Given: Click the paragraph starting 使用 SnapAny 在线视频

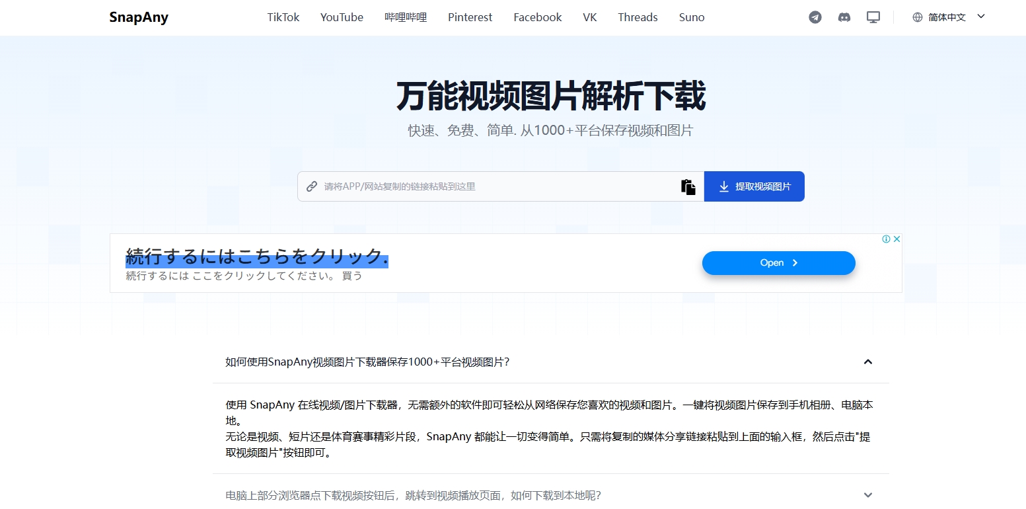Looking at the screenshot, I should pyautogui.click(x=550, y=412).
